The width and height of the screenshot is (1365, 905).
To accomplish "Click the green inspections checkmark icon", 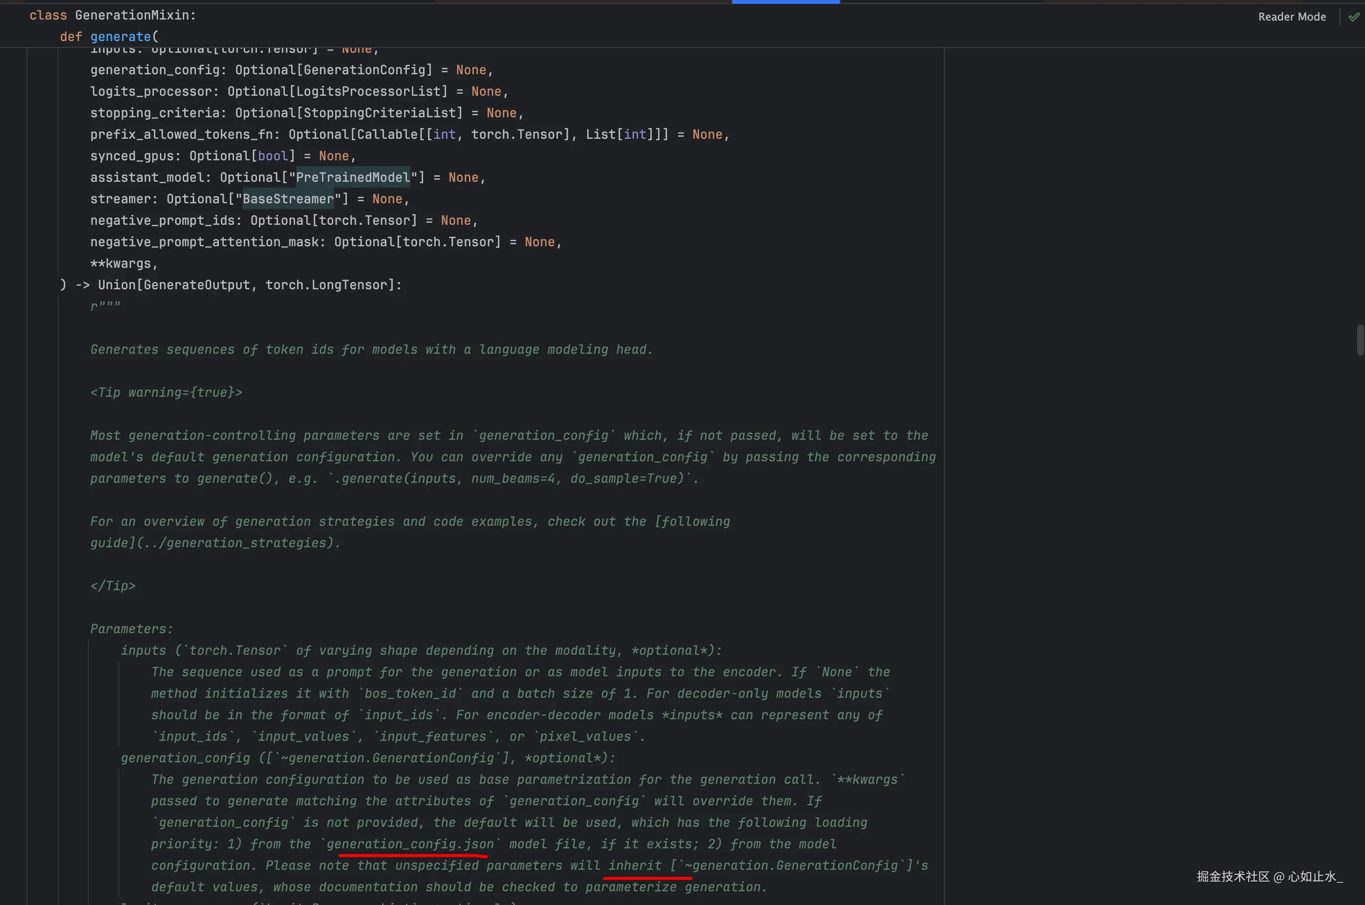I will click(1353, 17).
